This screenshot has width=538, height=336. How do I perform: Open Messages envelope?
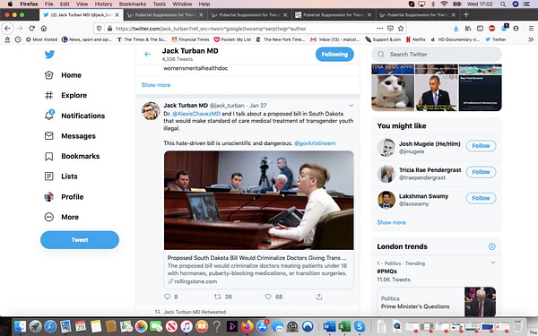coord(70,136)
